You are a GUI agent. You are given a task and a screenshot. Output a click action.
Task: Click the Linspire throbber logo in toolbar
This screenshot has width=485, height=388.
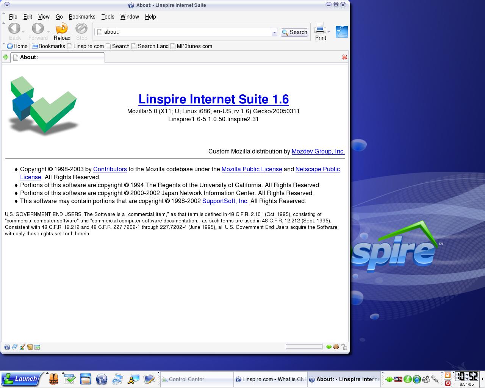tap(341, 32)
